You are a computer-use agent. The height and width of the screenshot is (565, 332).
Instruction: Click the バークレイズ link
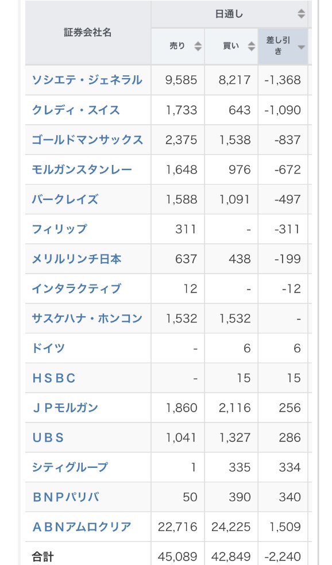65,199
